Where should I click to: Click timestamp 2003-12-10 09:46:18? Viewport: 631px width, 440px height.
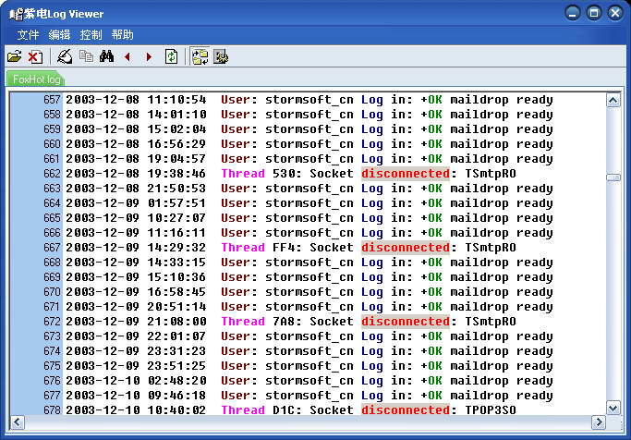click(x=136, y=396)
